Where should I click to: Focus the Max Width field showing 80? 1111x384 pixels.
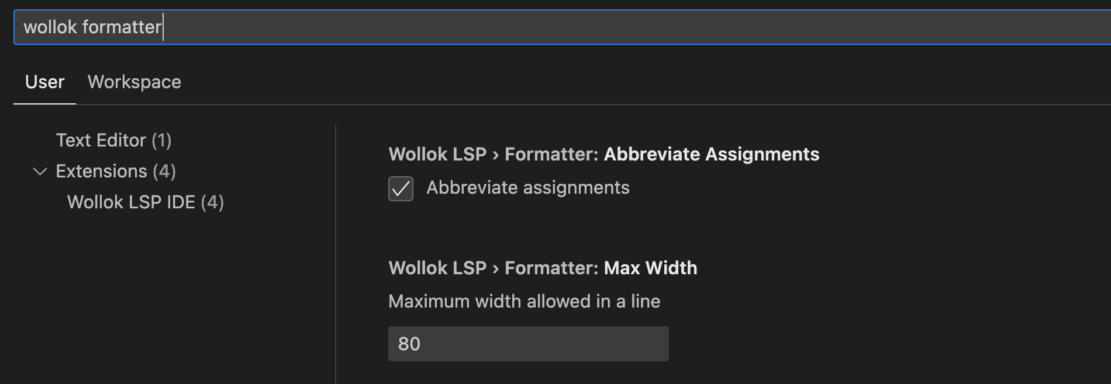[528, 344]
